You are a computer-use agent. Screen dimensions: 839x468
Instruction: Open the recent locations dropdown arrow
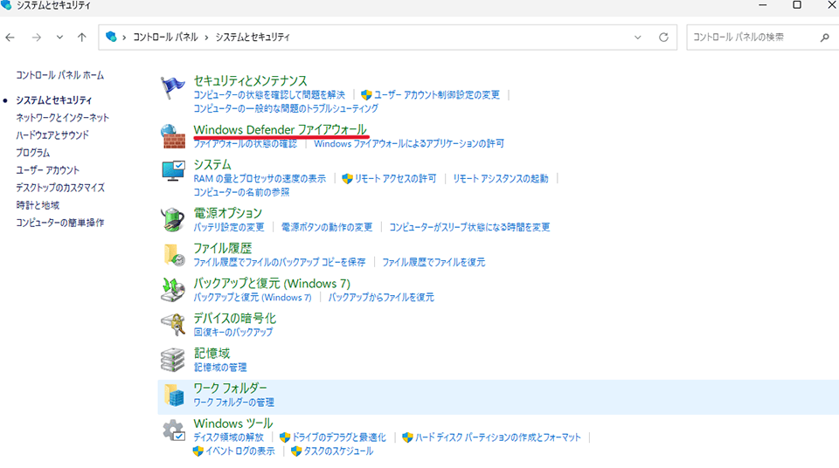(59, 38)
